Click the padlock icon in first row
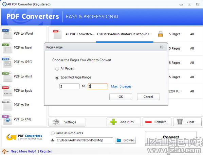This screenshot has height=155, width=203. click(x=161, y=34)
